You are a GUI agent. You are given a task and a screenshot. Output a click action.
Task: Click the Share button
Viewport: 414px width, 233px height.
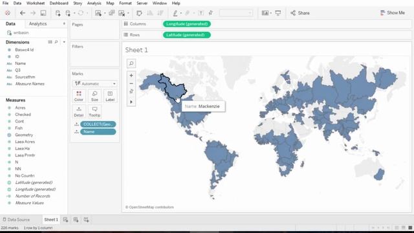[x=300, y=13]
